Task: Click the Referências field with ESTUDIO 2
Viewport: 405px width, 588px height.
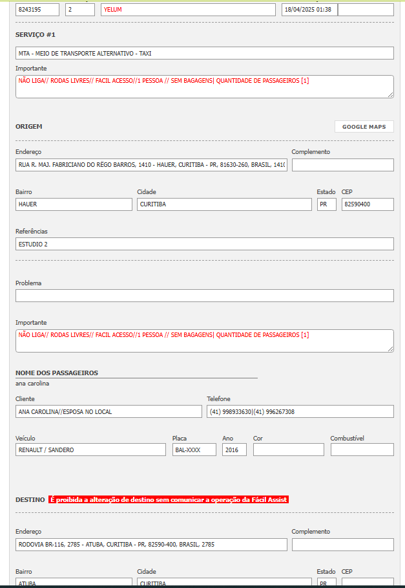Action: tap(204, 244)
